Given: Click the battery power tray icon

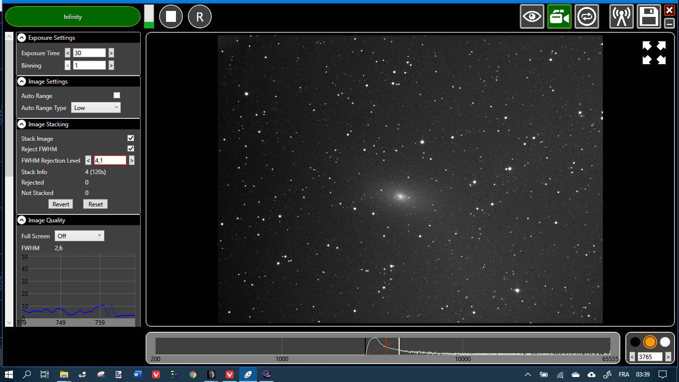Looking at the screenshot, I should 544,375.
